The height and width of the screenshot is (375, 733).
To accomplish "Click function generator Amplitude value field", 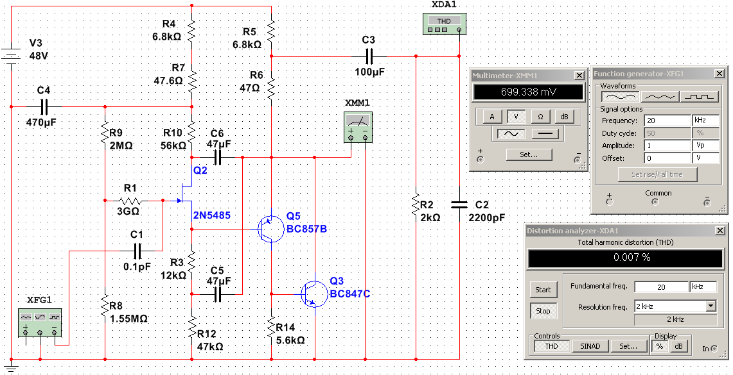I will [667, 146].
